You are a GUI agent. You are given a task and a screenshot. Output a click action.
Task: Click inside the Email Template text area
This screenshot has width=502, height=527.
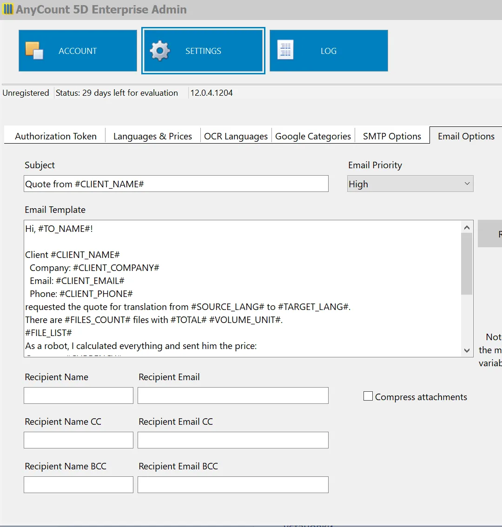click(242, 289)
